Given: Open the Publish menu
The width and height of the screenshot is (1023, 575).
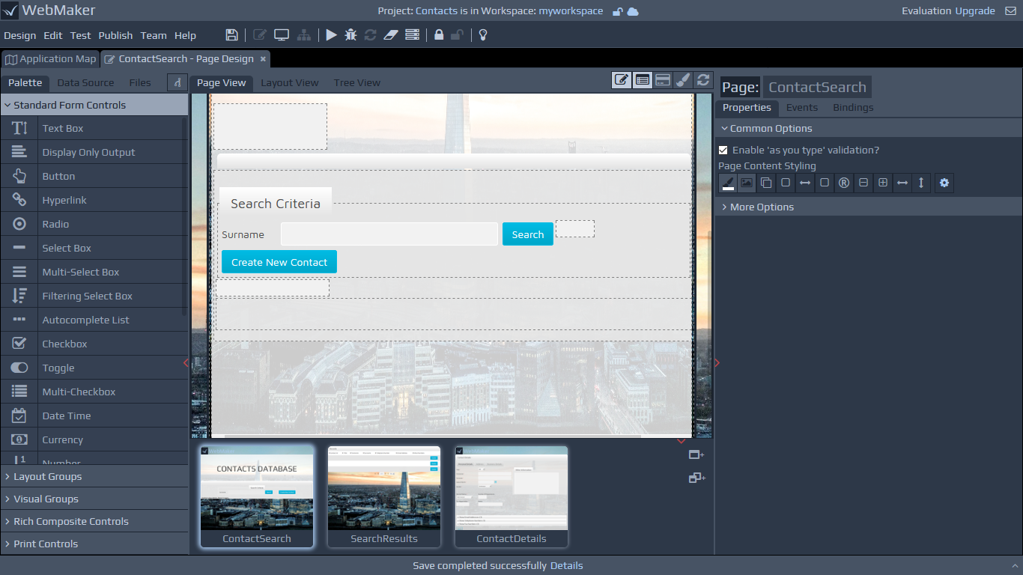Looking at the screenshot, I should pyautogui.click(x=115, y=35).
